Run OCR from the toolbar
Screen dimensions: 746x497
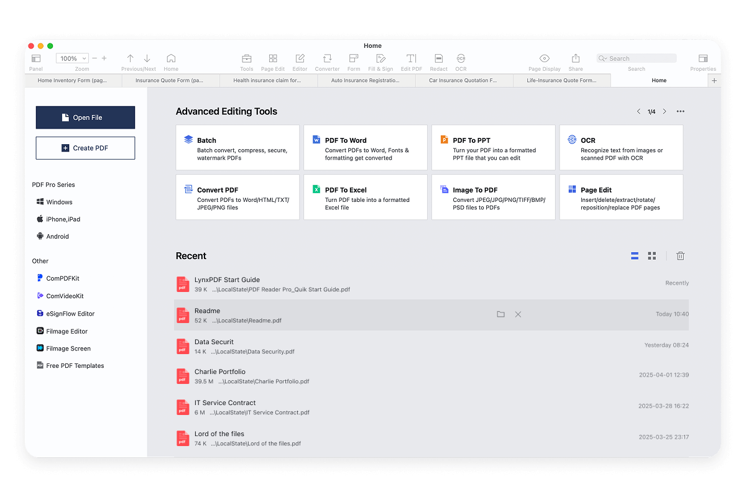tap(461, 58)
